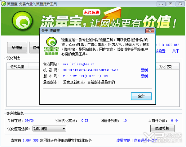Select the version text 2.3.1372.813(7.0.21.0)-813
This screenshot has height=147, width=186.
tap(86, 76)
